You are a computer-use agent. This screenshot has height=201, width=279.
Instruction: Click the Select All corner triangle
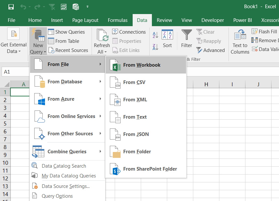pos(7,84)
